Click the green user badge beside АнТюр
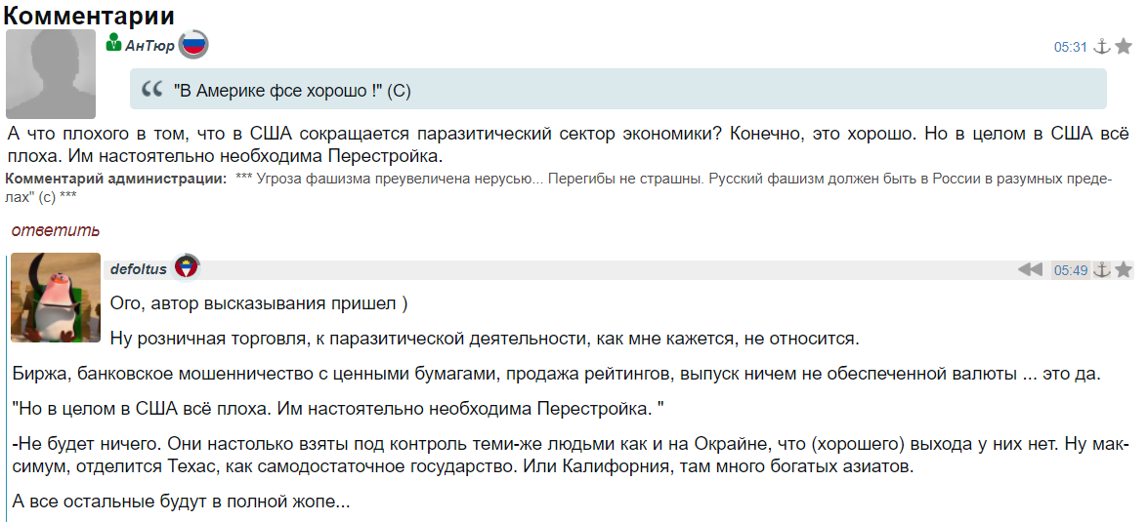Image resolution: width=1148 pixels, height=522 pixels. [x=114, y=43]
